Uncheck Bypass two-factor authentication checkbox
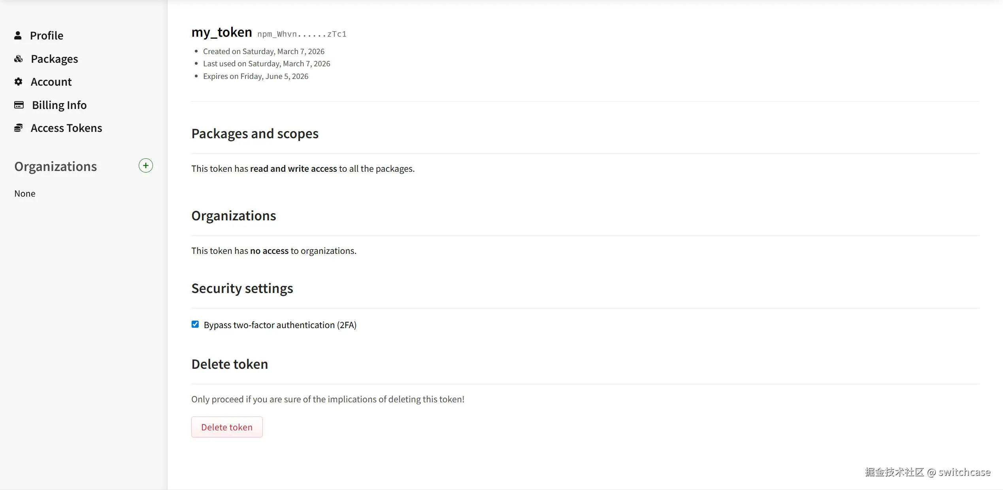1003x490 pixels. (195, 324)
